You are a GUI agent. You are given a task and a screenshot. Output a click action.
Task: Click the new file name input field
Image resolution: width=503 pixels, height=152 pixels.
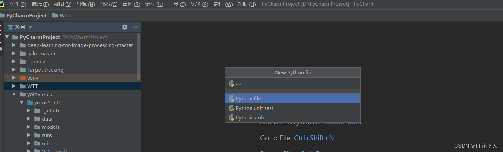295,84
